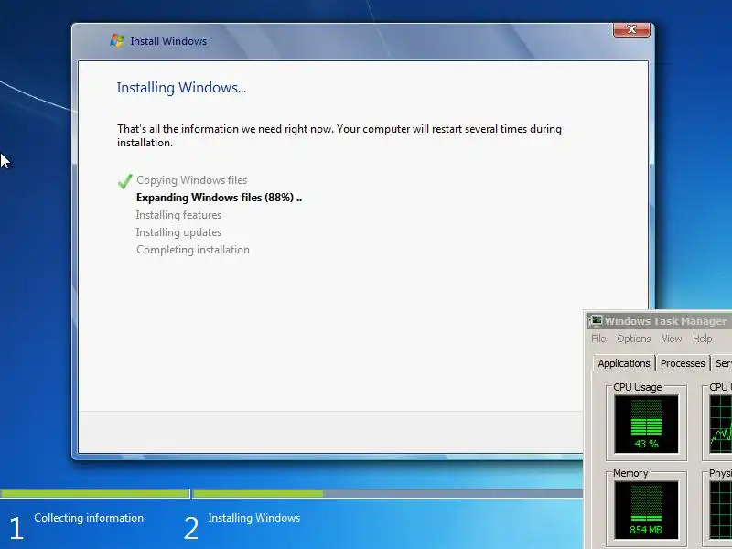This screenshot has height=549, width=732.
Task: Switch to the Applications tab in Task Manager
Action: pyautogui.click(x=624, y=363)
